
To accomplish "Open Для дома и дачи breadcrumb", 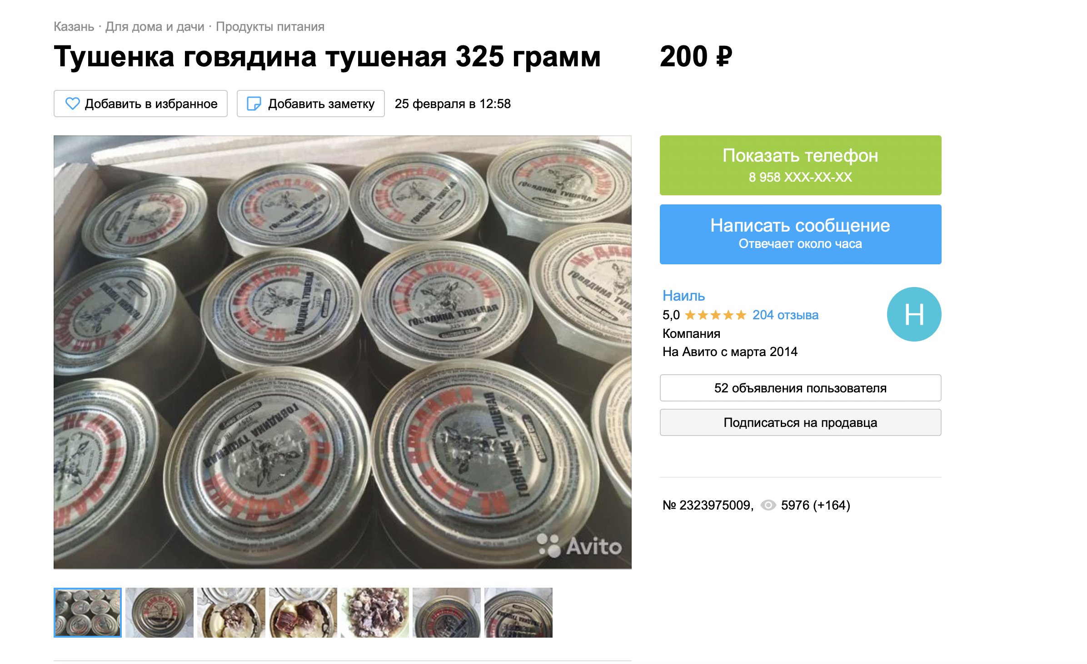I will [155, 26].
